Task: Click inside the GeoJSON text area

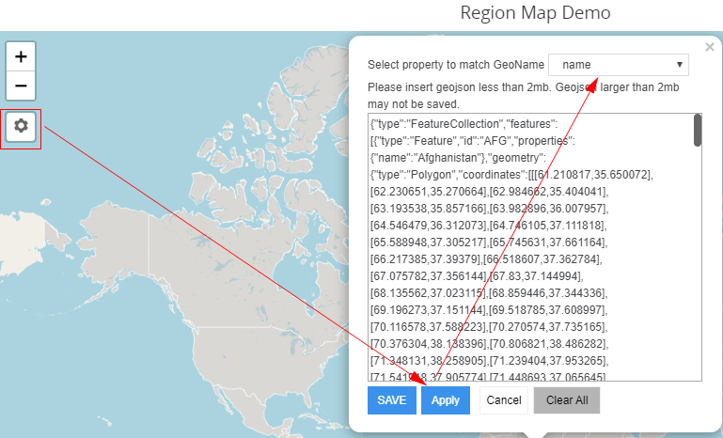Action: [x=527, y=263]
